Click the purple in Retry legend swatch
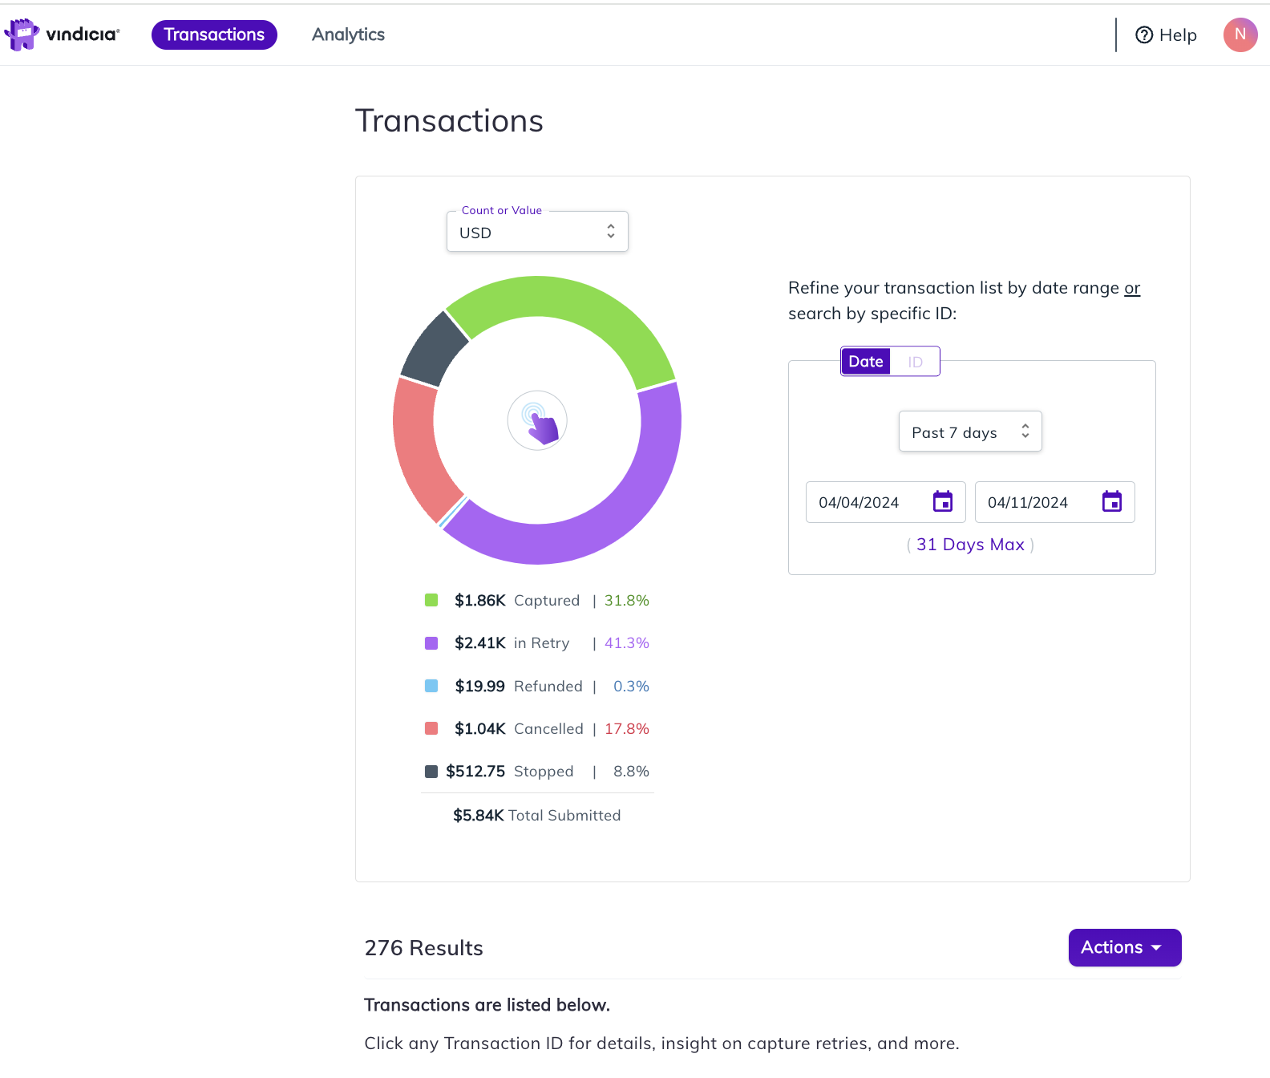Image resolution: width=1270 pixels, height=1078 pixels. (x=431, y=643)
